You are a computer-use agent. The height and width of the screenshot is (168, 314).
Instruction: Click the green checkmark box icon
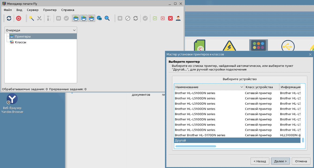155,18
